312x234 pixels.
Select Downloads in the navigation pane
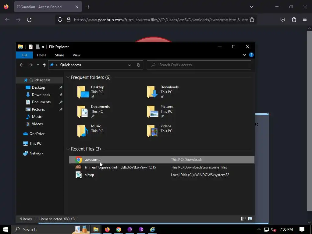point(41,95)
